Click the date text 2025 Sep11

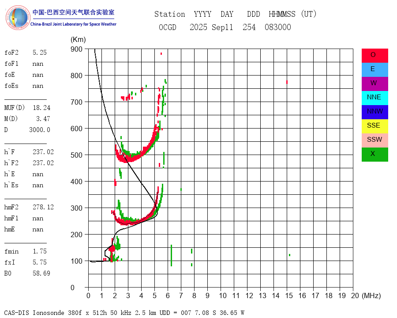pyautogui.click(x=211, y=27)
